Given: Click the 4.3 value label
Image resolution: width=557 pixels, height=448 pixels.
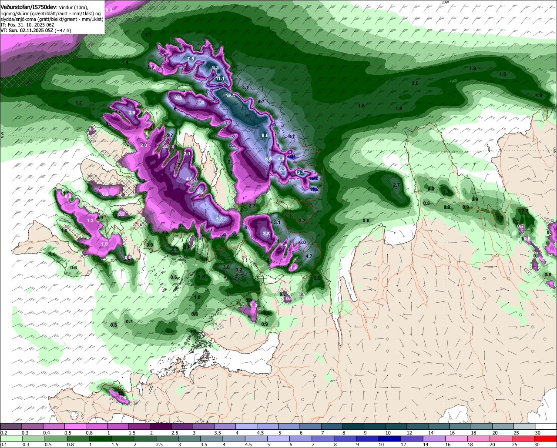Looking at the screenshot, I should point(178,98).
